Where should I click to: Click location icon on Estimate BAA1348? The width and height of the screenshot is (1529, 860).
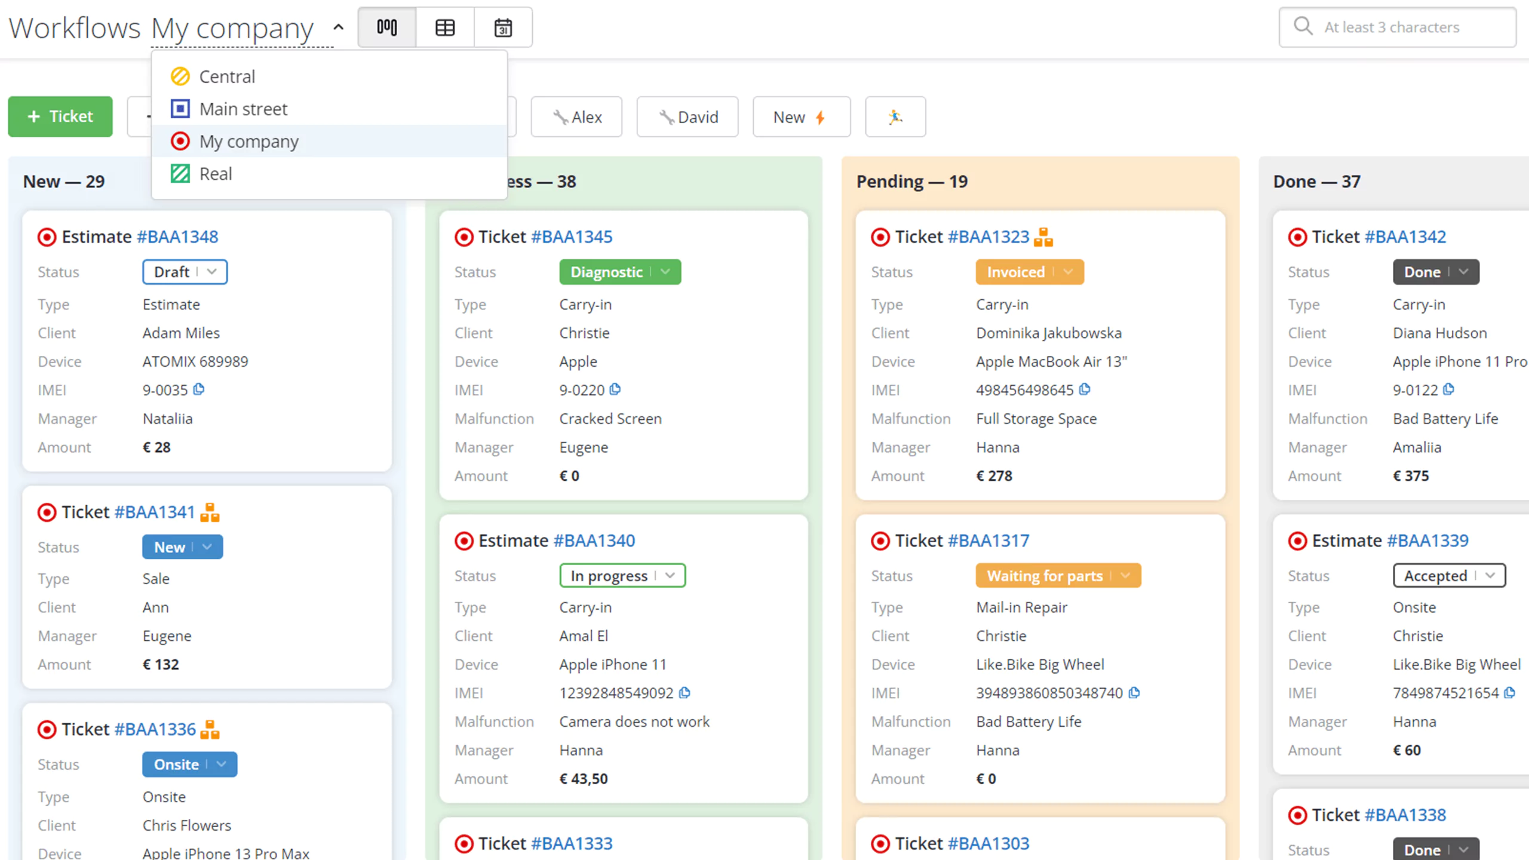click(47, 237)
